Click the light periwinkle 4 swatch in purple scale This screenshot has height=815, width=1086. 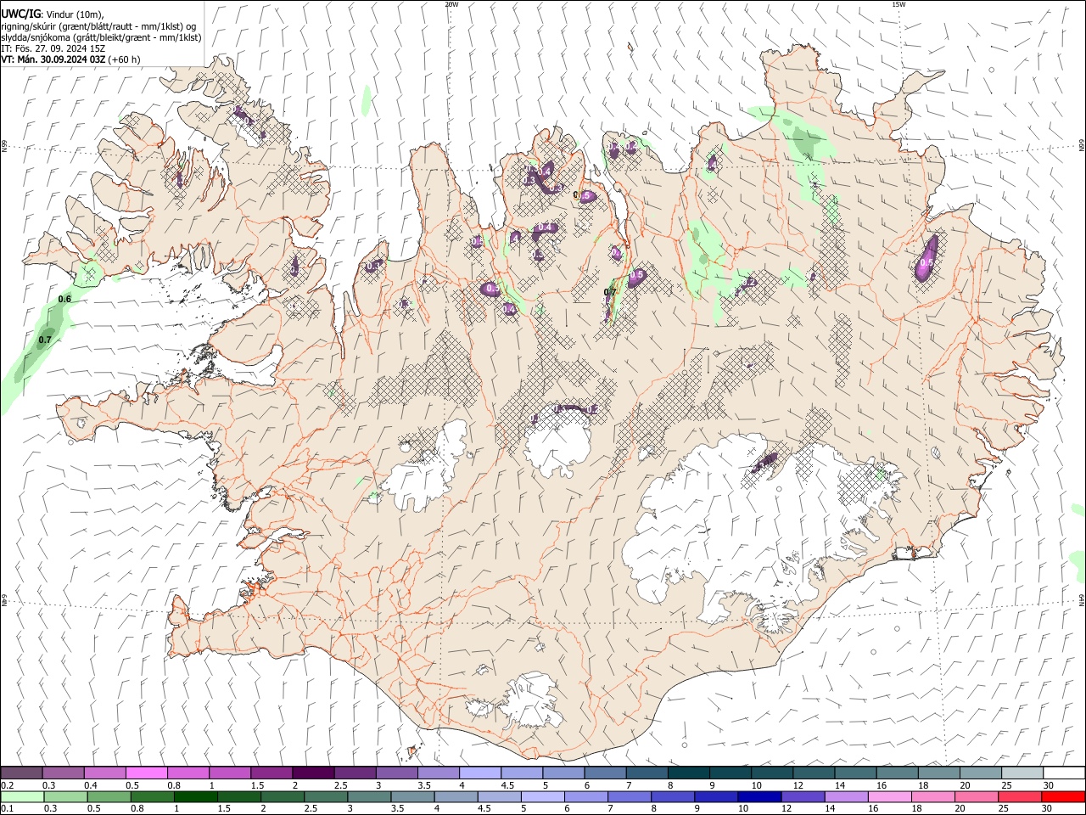tap(479, 773)
